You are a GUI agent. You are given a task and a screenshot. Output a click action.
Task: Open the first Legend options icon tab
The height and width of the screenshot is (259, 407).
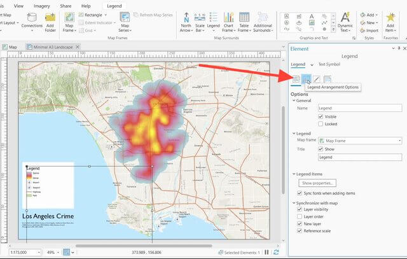(296, 79)
